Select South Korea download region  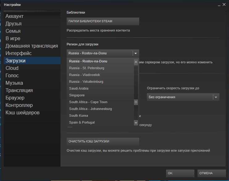point(100,116)
